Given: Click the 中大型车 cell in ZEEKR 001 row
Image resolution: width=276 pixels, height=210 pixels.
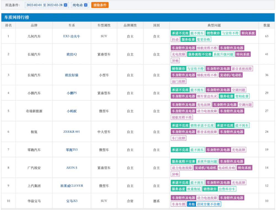Looking at the screenshot, I should [104, 132].
